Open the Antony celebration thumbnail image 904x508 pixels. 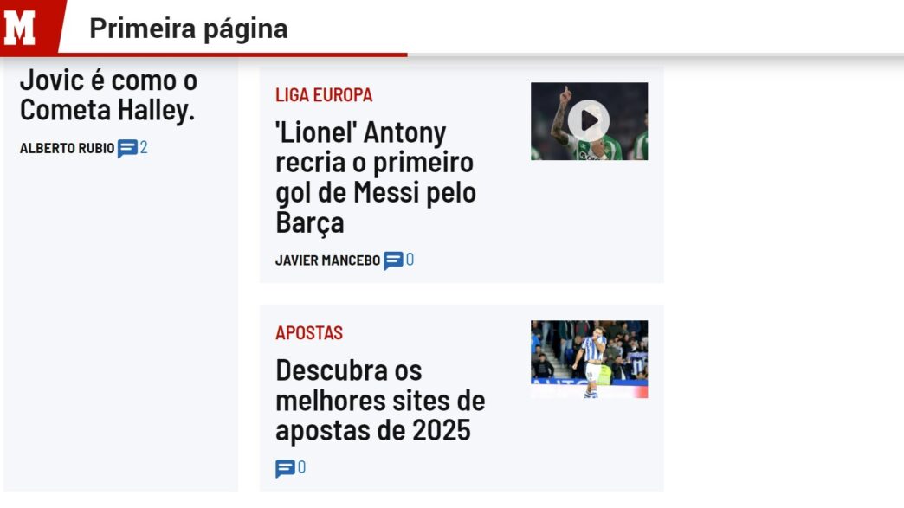click(x=589, y=121)
